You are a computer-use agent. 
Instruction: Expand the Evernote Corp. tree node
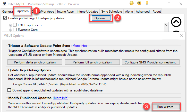click(11, 30)
